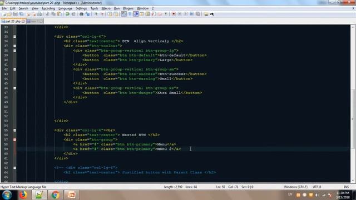This screenshot has width=356, height=200.
Task: Launch Firefox from the taskbar
Action: (x=23, y=195)
